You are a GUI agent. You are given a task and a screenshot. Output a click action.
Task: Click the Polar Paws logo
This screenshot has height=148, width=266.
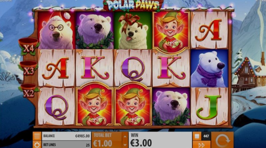coord(133,5)
